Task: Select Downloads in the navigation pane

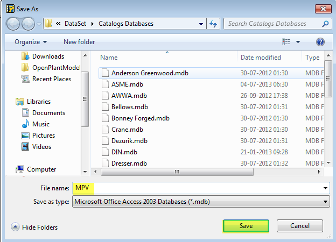Action: coord(43,56)
